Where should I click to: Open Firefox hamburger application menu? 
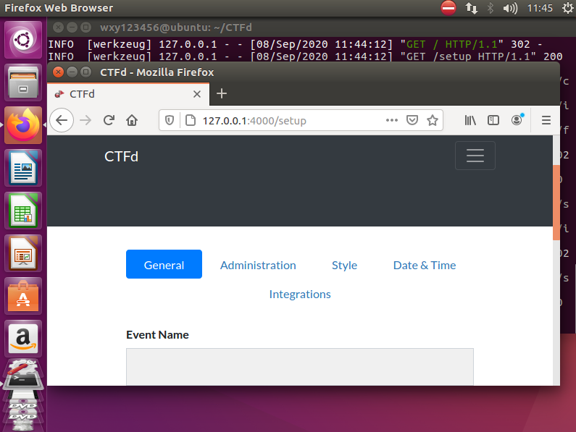pyautogui.click(x=546, y=120)
